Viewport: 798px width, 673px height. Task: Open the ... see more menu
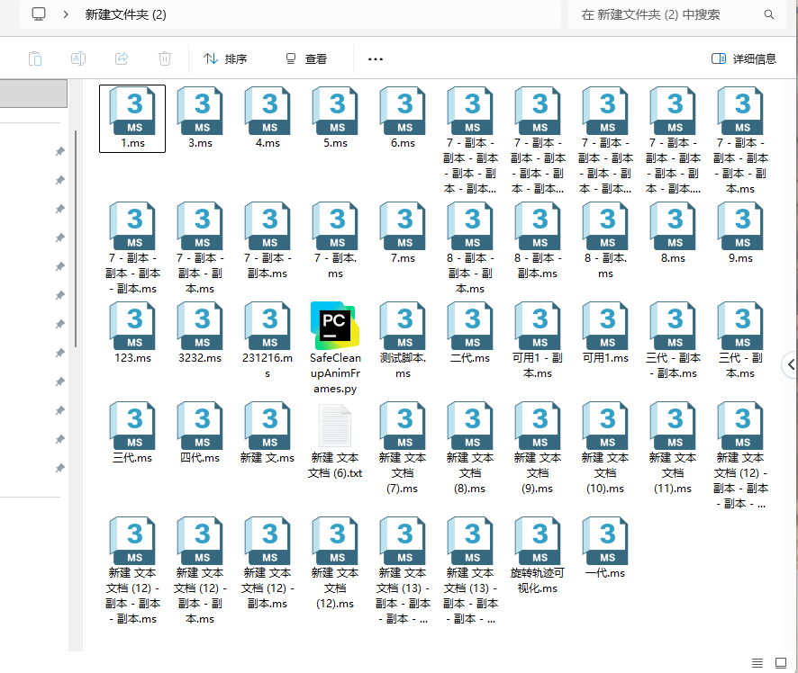pyautogui.click(x=375, y=58)
